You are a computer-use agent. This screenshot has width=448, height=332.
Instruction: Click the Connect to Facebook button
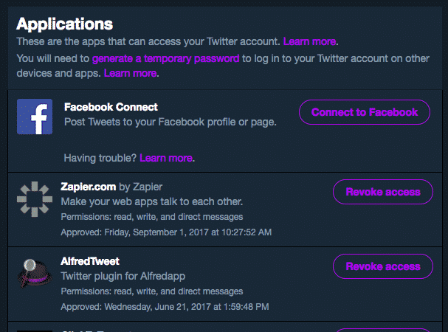[x=365, y=112]
